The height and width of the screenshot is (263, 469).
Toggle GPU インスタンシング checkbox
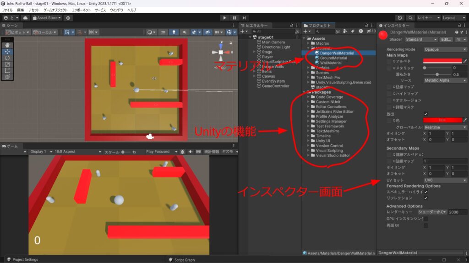coord(425,219)
